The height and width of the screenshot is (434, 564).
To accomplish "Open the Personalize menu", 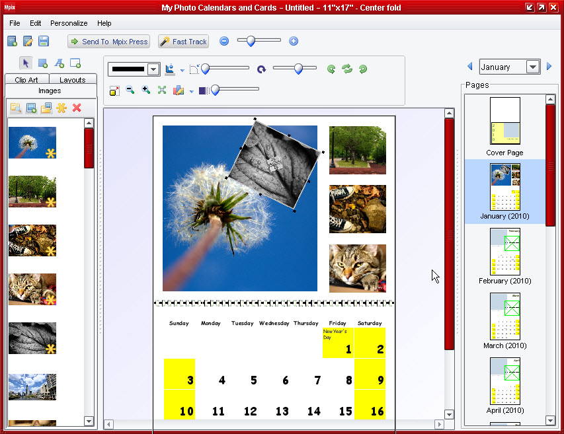I will 69,23.
